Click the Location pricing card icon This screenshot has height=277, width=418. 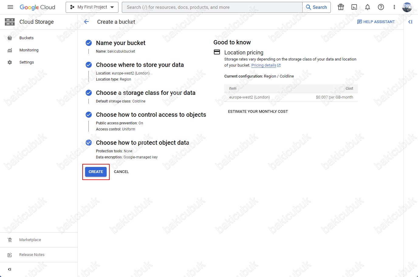click(x=217, y=52)
